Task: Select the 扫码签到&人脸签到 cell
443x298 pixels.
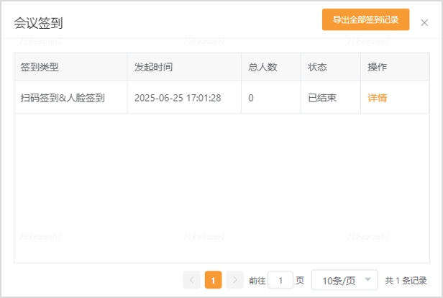Action: 63,98
